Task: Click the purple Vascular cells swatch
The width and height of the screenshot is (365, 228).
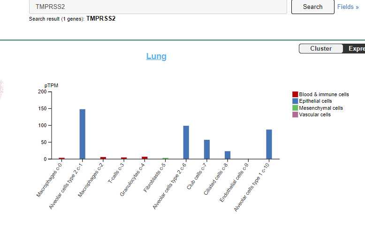Action: [x=295, y=114]
